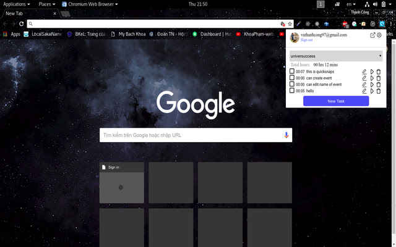
Task: Click the voice search microphone icon
Action: click(x=286, y=135)
